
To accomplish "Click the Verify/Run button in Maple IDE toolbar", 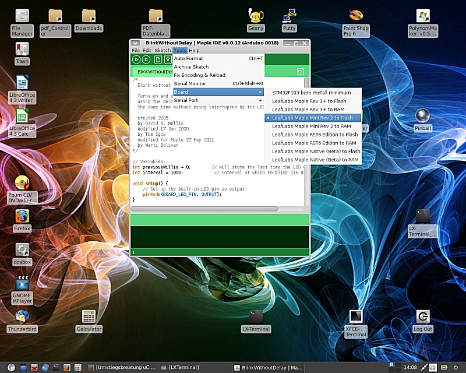I will point(136,59).
